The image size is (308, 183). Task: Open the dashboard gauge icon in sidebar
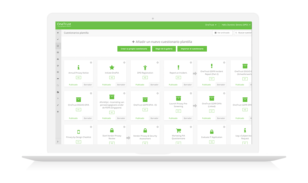click(58, 59)
